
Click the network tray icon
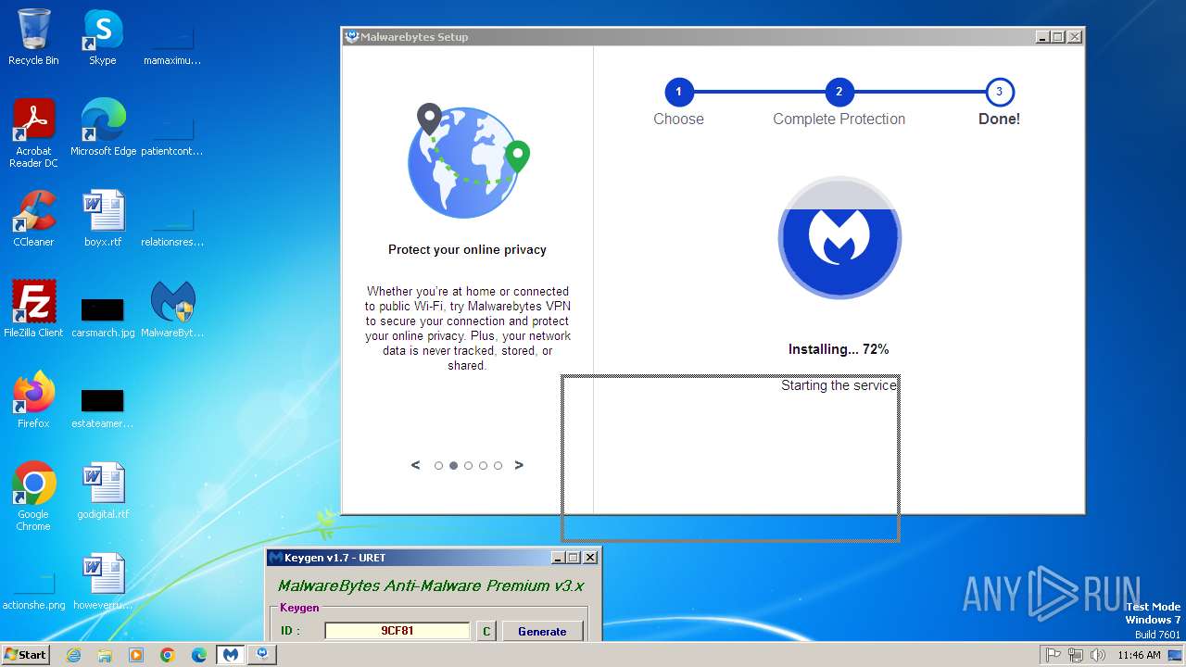pyautogui.click(x=1076, y=655)
